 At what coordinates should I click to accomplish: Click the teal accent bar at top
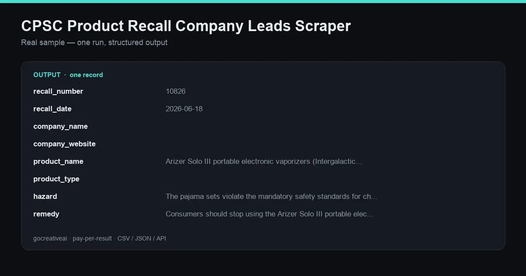263,1
